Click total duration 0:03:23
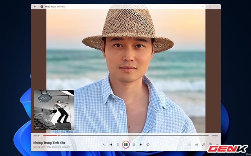The image size is (251, 156). pyautogui.click(x=215, y=136)
